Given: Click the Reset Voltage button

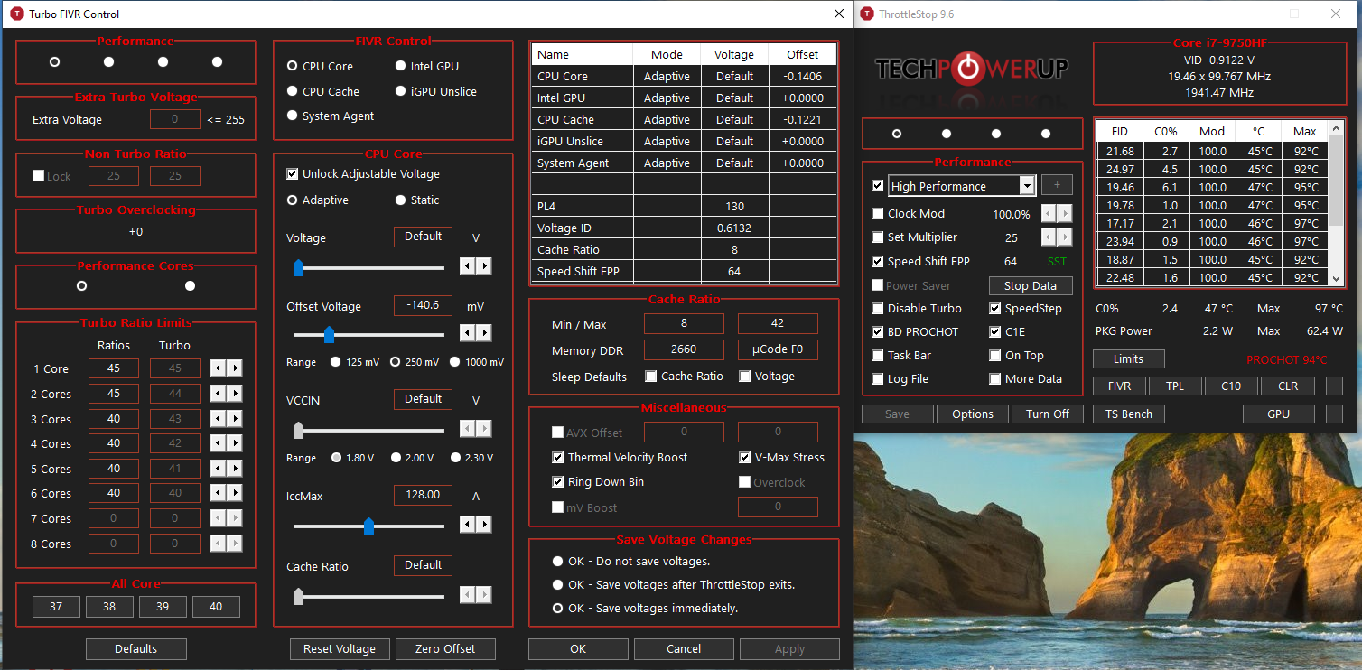Looking at the screenshot, I should (x=340, y=648).
